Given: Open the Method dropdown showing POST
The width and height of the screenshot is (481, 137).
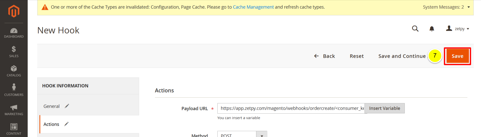Looking at the screenshot, I should [x=261, y=135].
